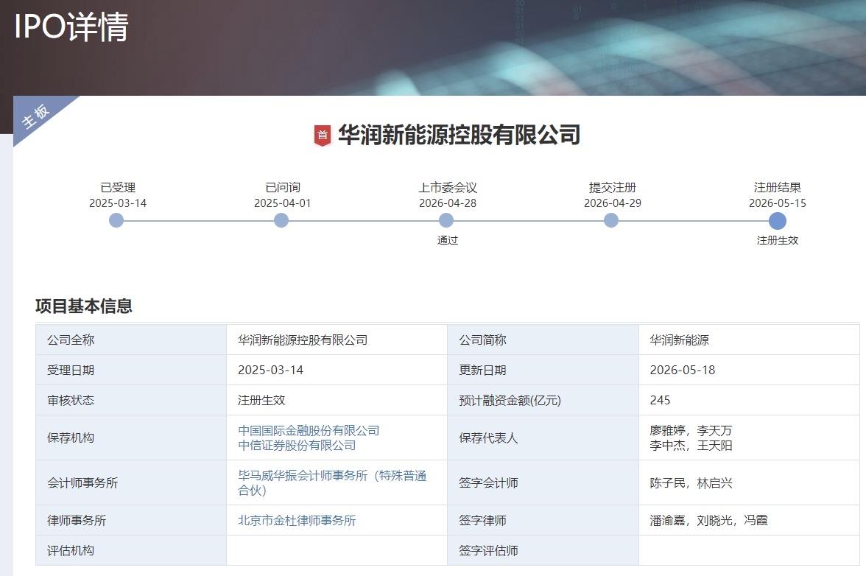Click the financing amount 245

(x=660, y=401)
